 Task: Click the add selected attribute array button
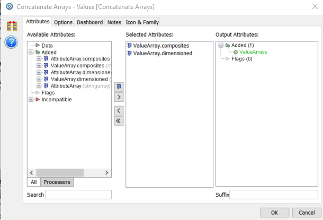pyautogui.click(x=119, y=86)
